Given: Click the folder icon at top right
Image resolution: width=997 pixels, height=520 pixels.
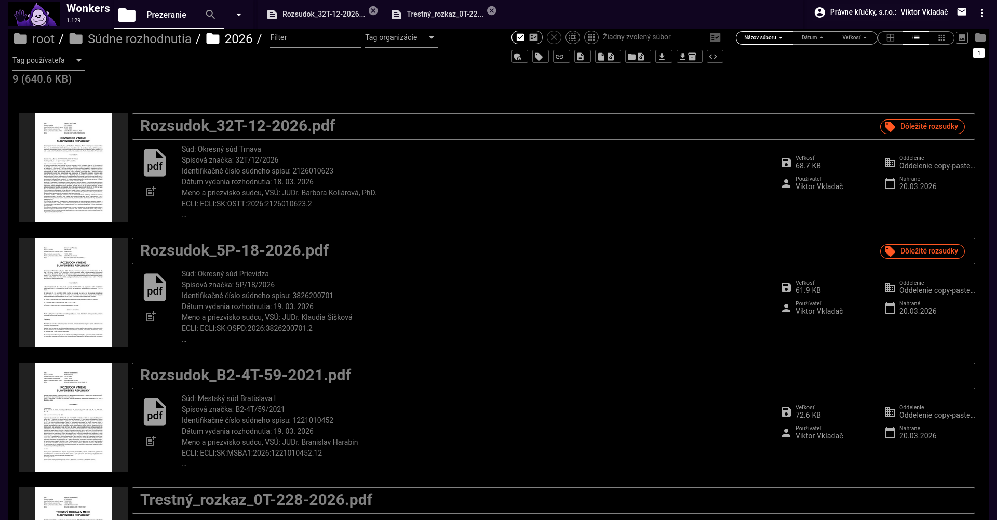Looking at the screenshot, I should click(980, 37).
